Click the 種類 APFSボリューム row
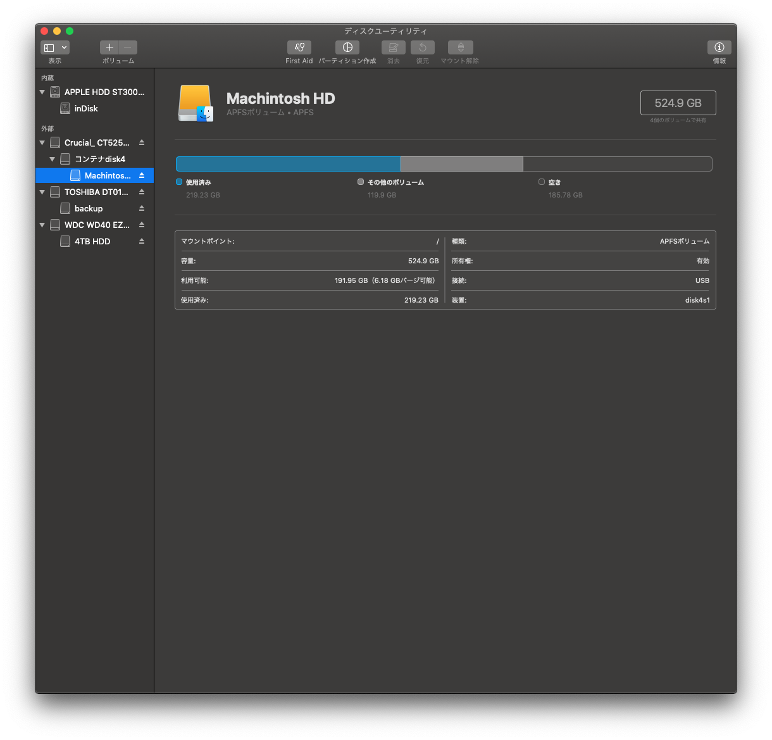This screenshot has height=740, width=772. 580,241
